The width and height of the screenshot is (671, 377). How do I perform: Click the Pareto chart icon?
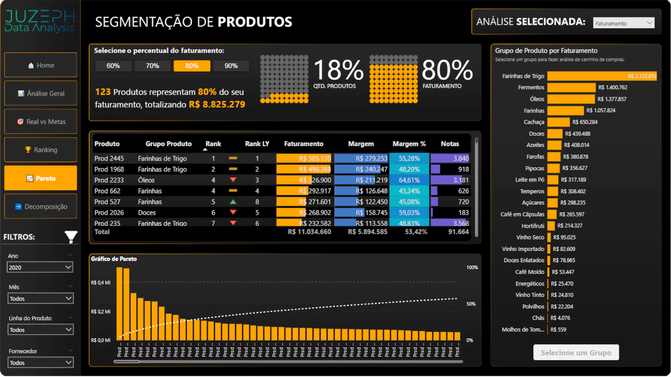point(30,178)
